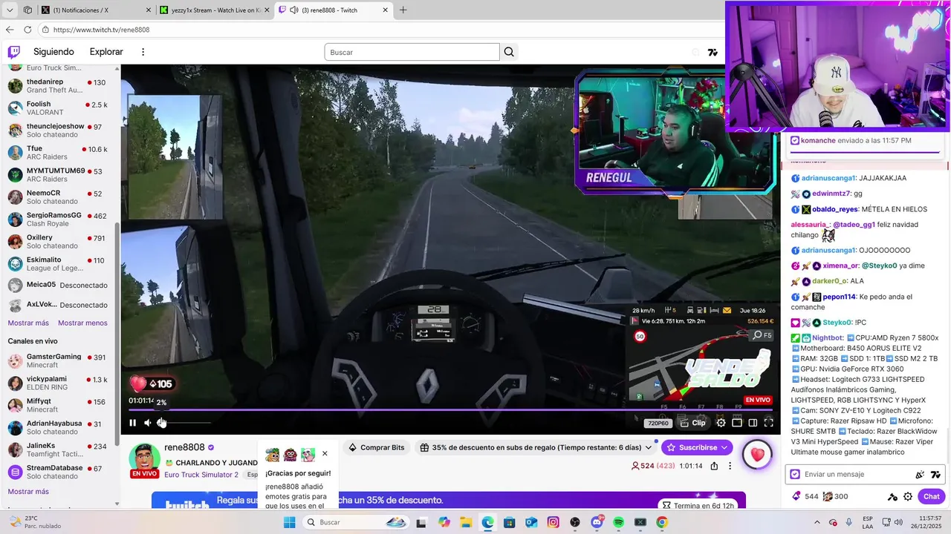Open Eskimalito League of Legends channel
This screenshot has width=951, height=534.
[x=59, y=264]
